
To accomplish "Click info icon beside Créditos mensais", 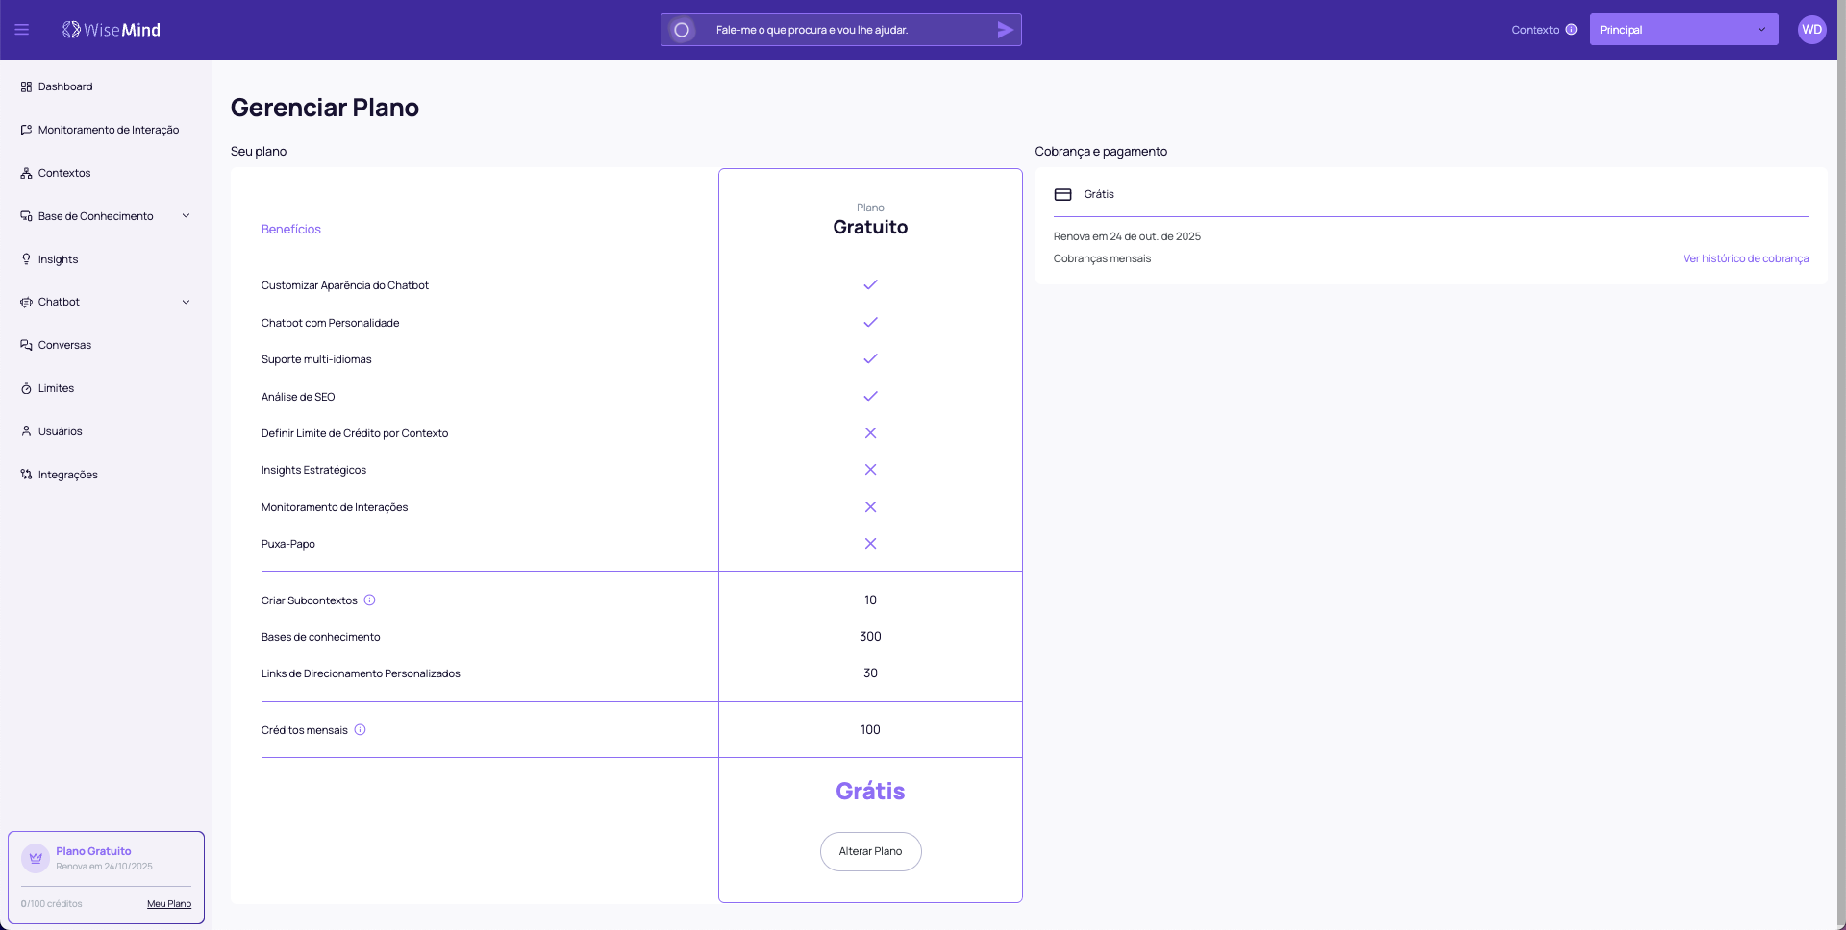I will pyautogui.click(x=360, y=730).
